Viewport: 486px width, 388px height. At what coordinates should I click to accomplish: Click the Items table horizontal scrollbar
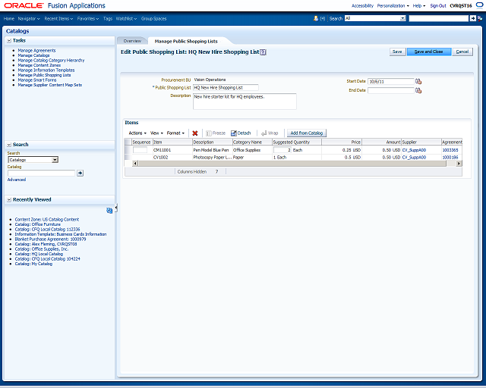(297, 164)
